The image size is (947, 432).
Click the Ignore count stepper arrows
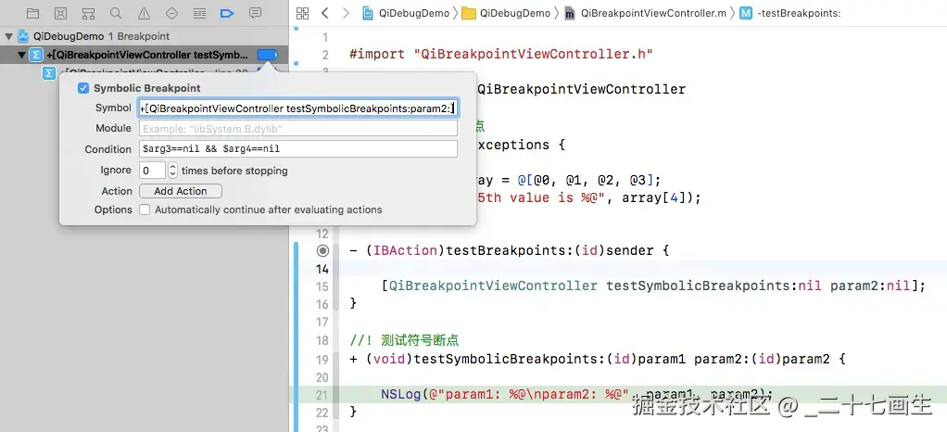172,171
